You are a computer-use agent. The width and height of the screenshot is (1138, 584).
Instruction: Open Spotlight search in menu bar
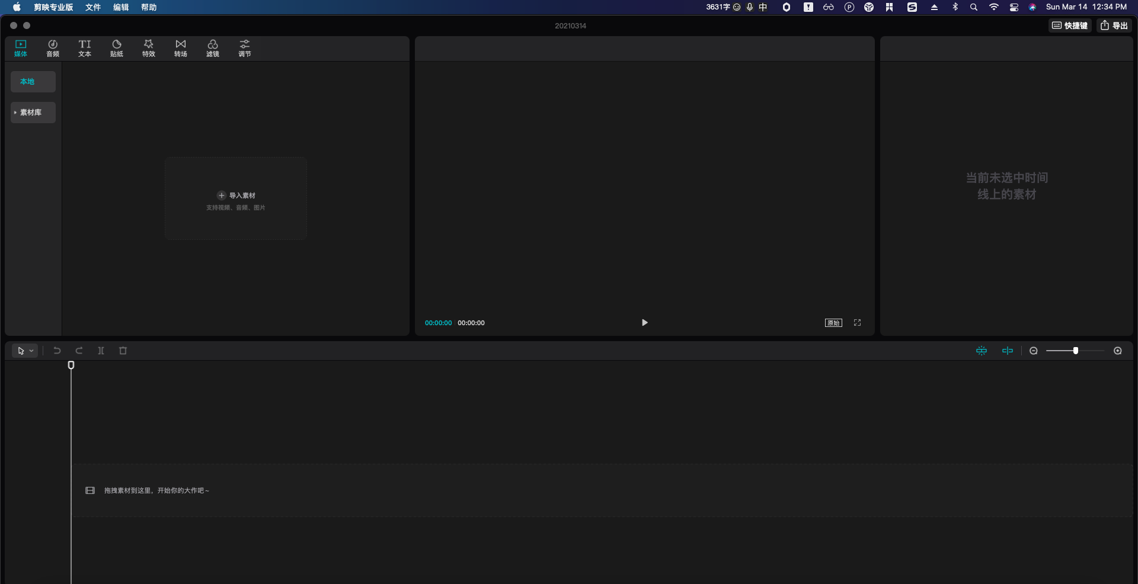click(x=974, y=7)
